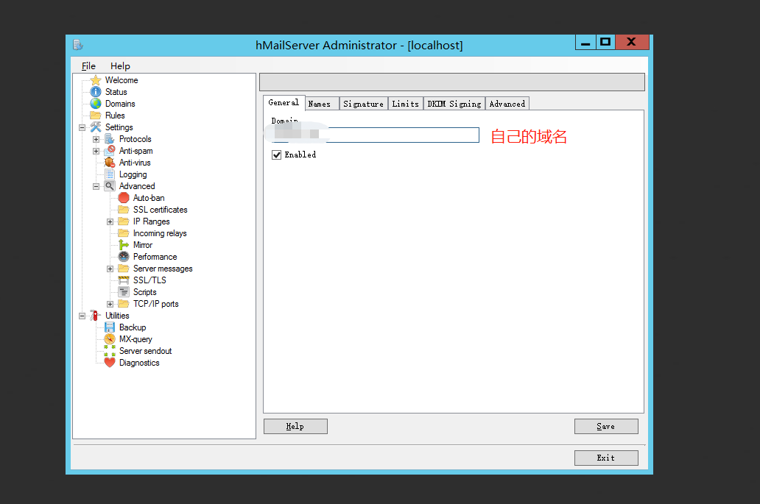Collapse the Settings tree node

[x=82, y=127]
